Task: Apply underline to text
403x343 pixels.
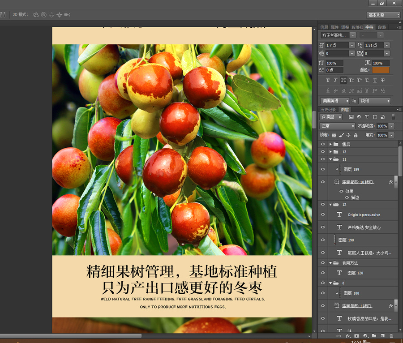Action: tap(375, 80)
